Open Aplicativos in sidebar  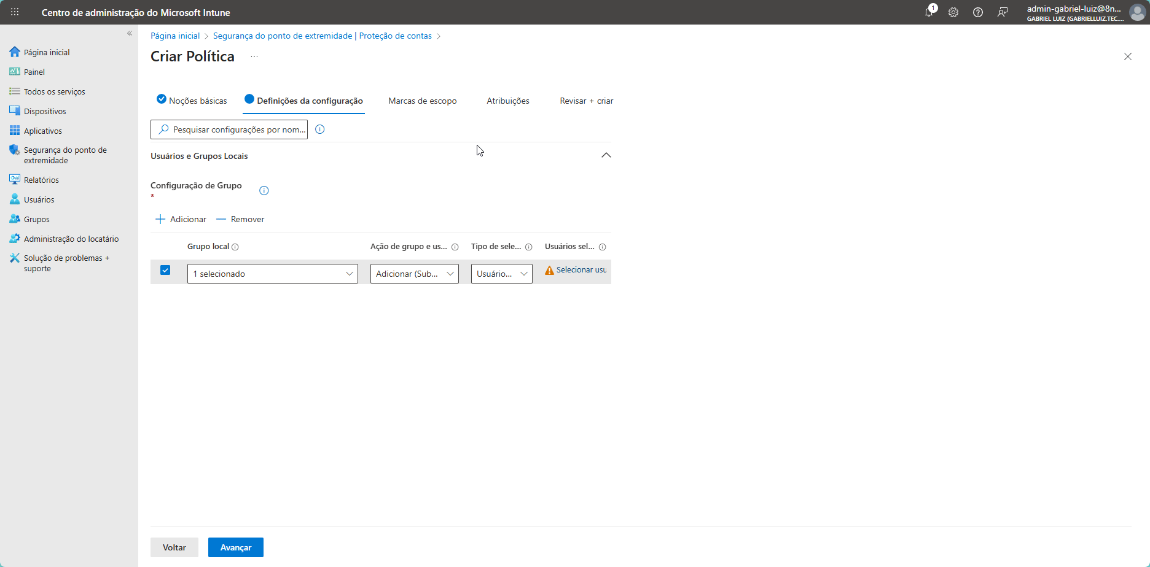click(43, 131)
